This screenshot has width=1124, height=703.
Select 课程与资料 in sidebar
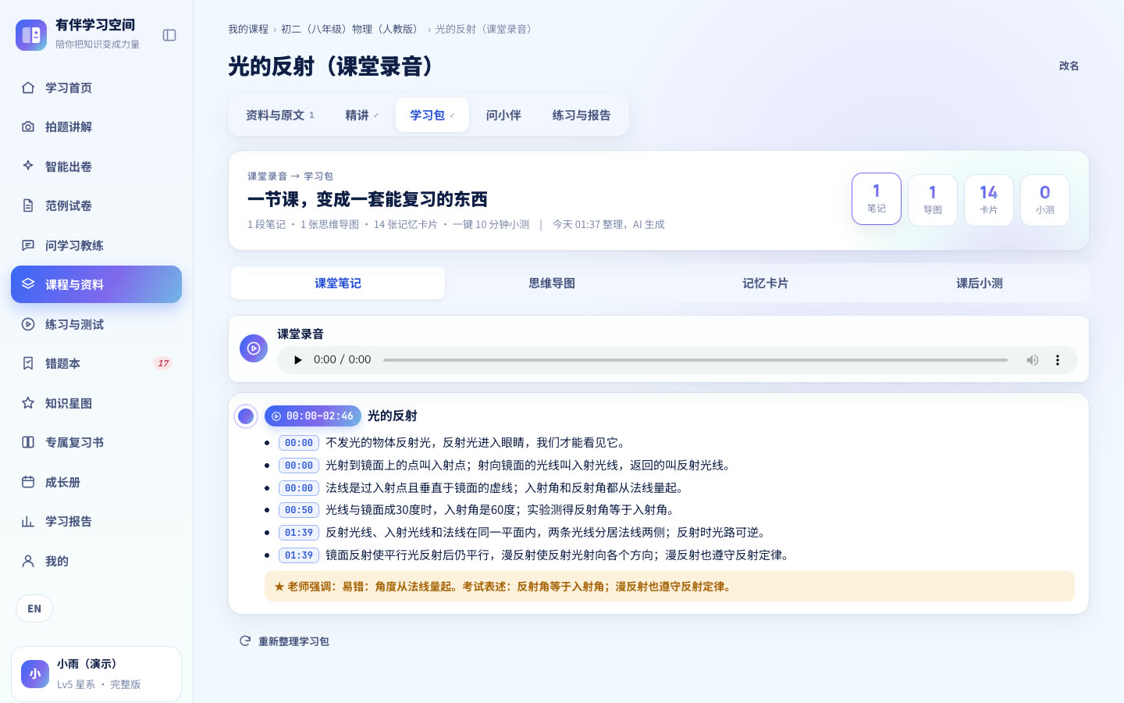(96, 284)
